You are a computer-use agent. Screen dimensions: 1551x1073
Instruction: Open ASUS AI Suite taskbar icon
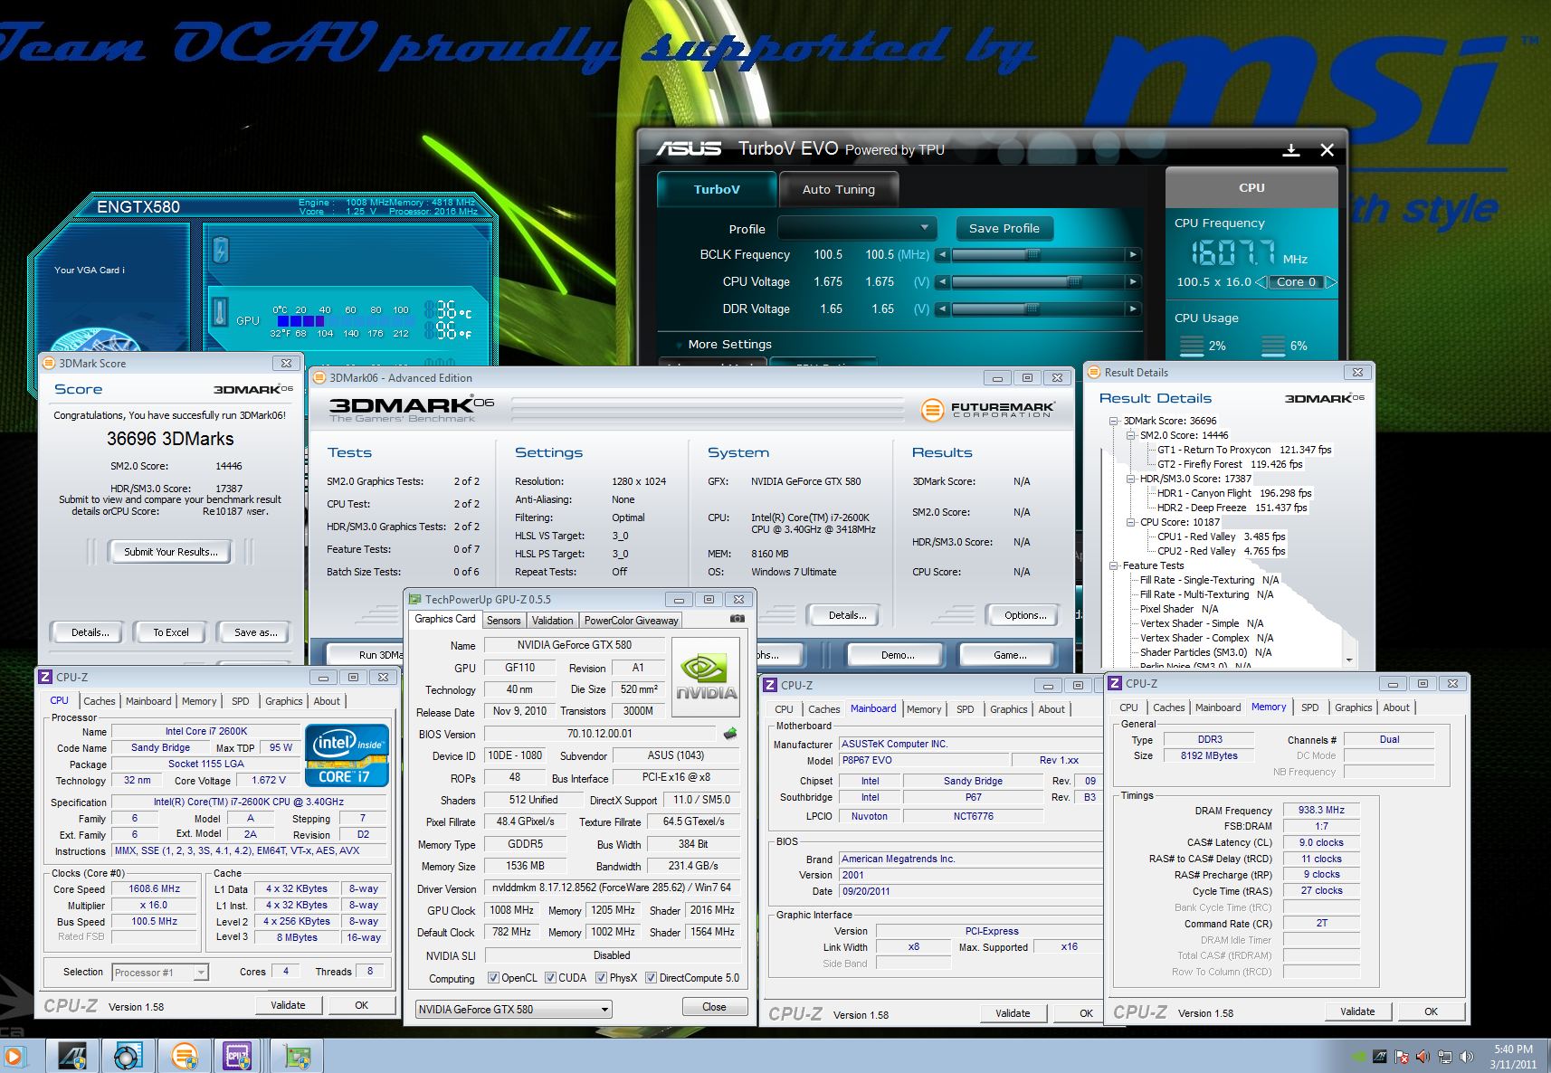point(72,1056)
